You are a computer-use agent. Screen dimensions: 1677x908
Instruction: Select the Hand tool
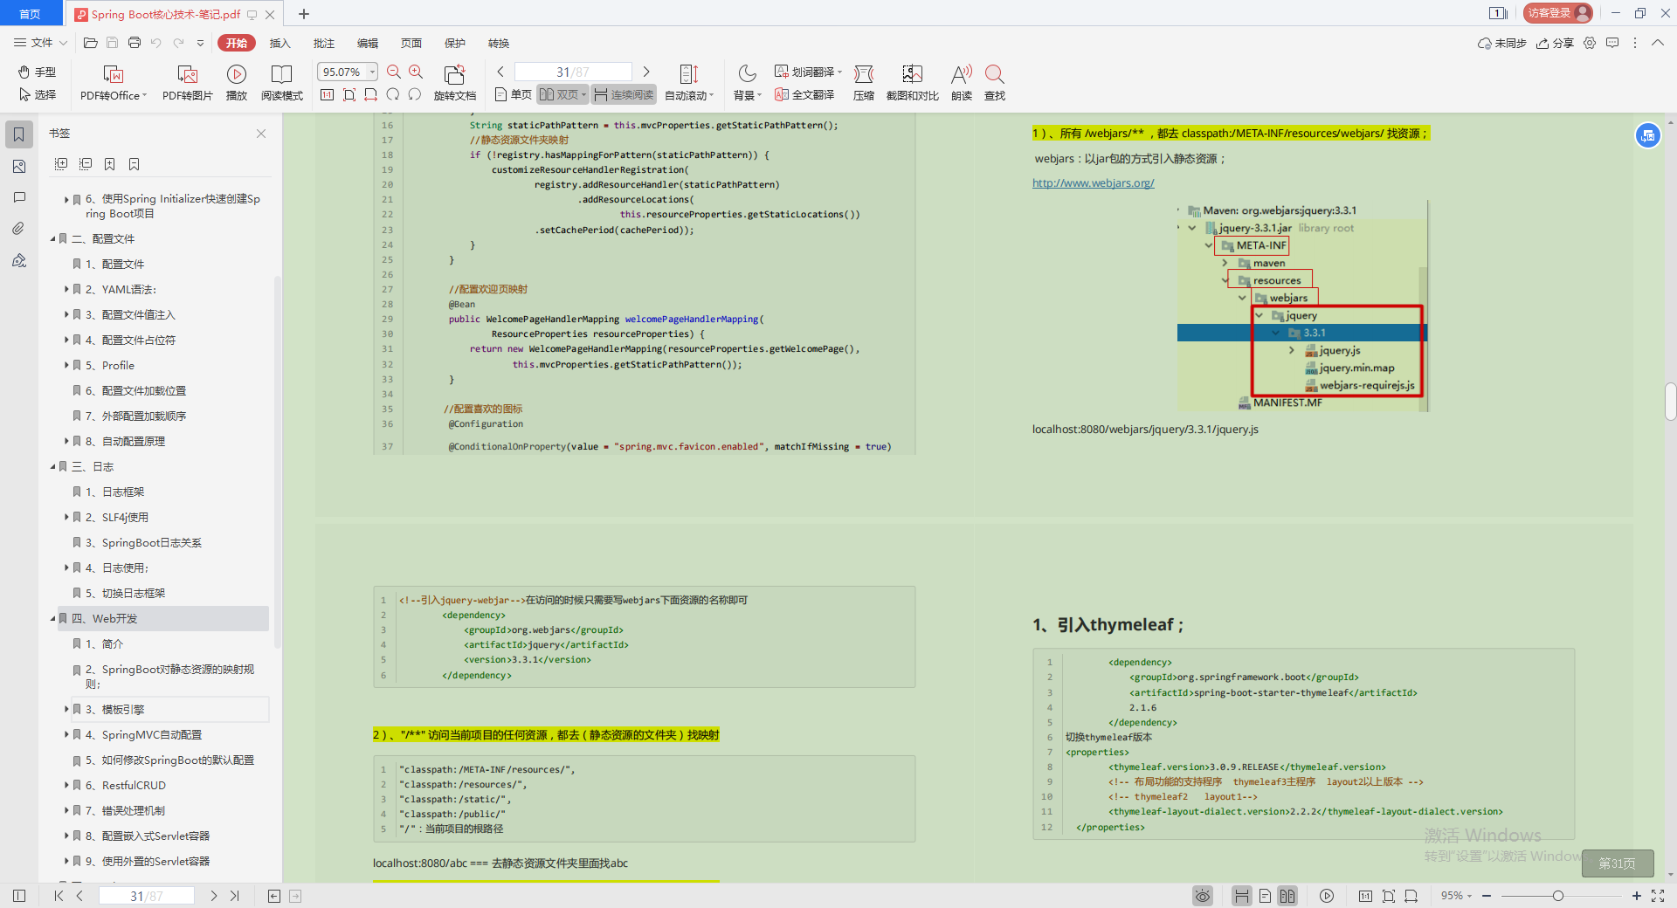coord(37,72)
